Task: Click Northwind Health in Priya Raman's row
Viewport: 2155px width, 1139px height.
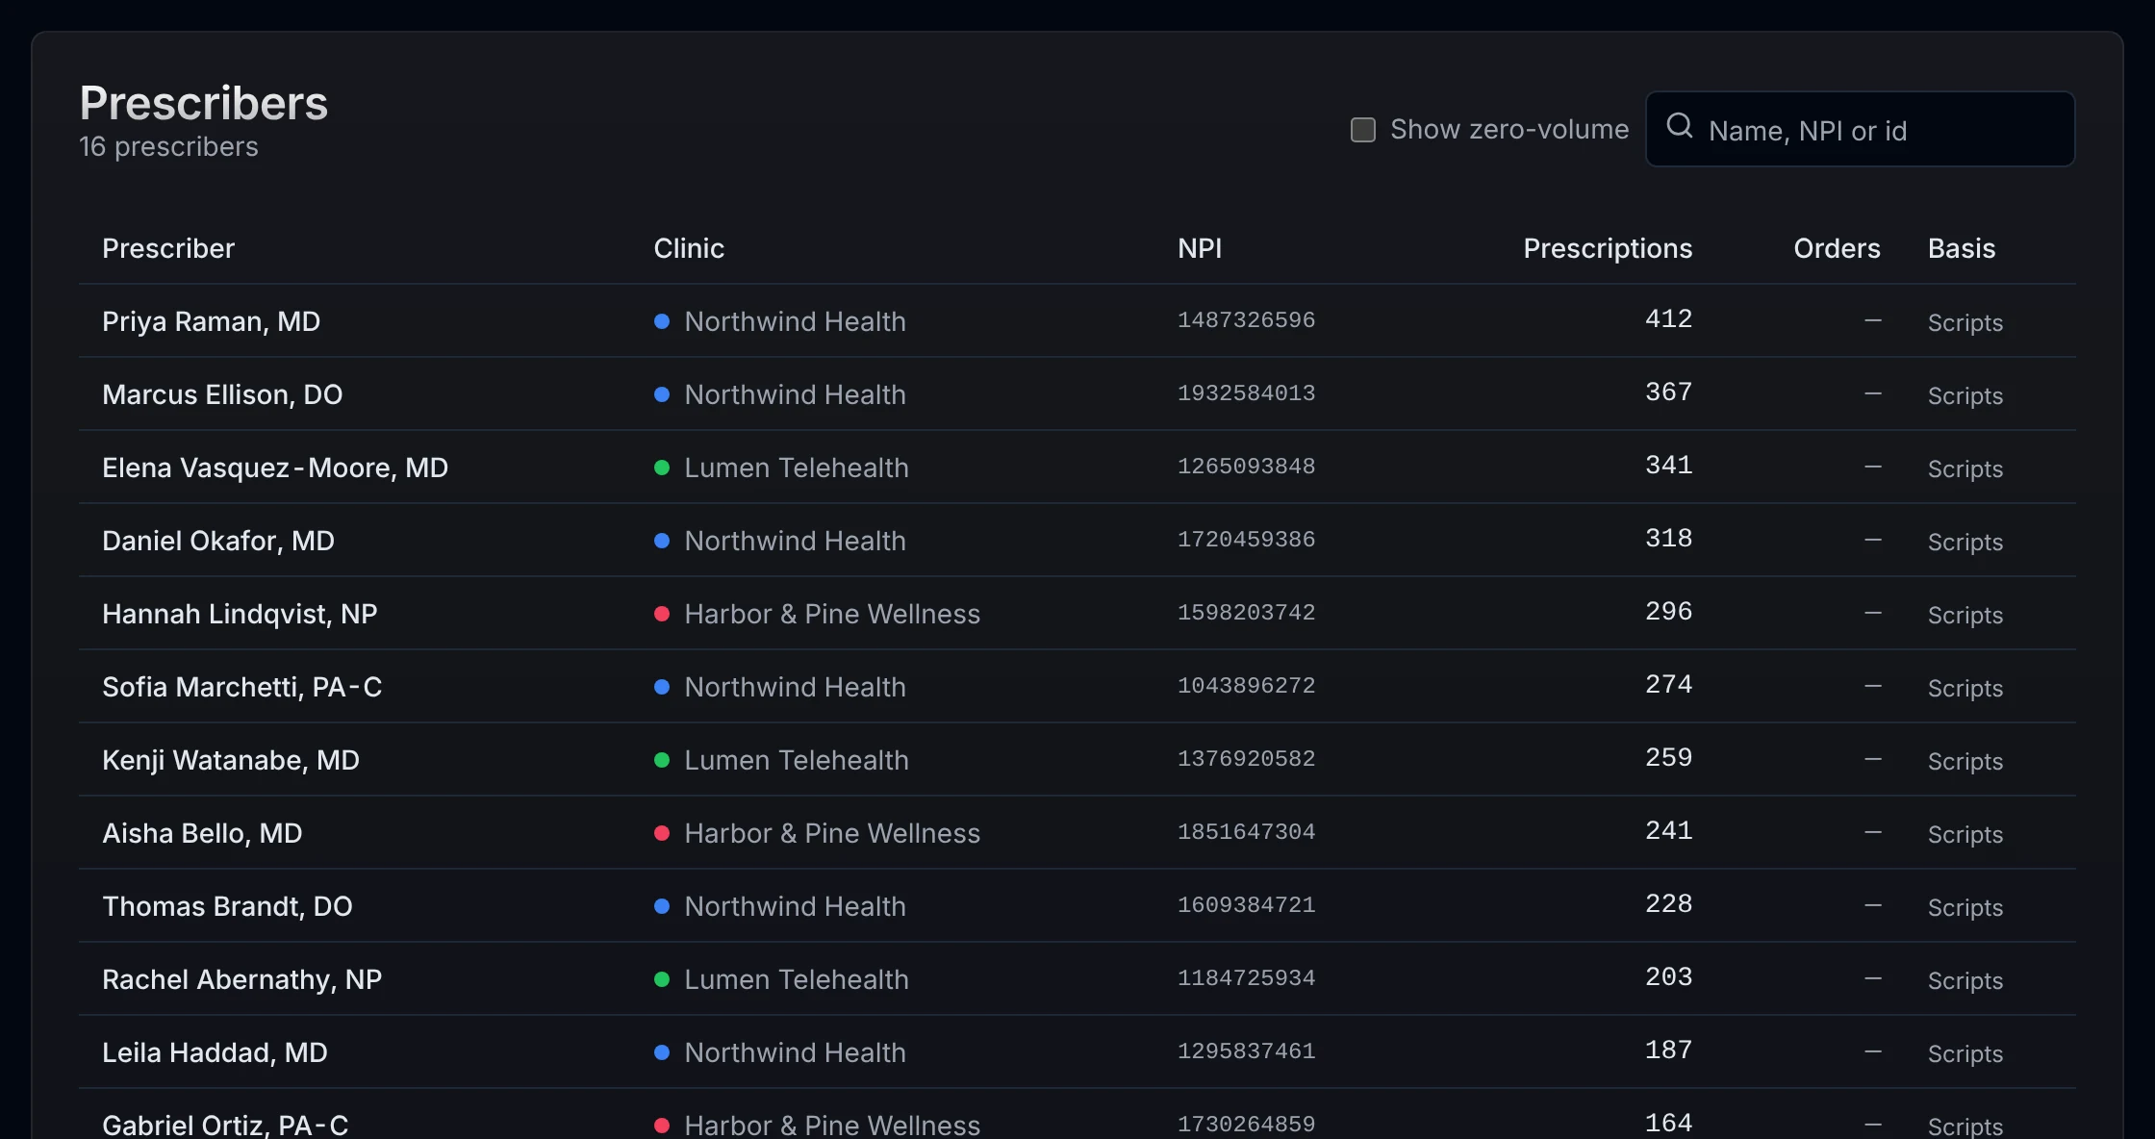Action: pyautogui.click(x=795, y=321)
